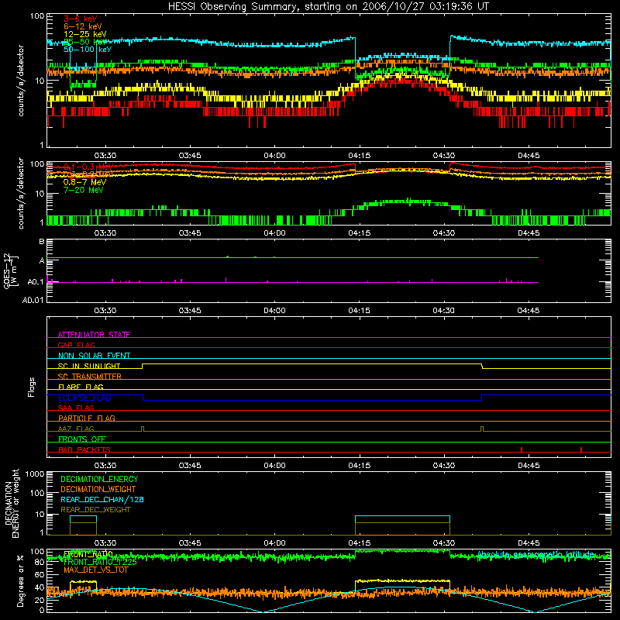Click the GOES-12 vertical axis label
The height and width of the screenshot is (620, 620).
[11, 270]
